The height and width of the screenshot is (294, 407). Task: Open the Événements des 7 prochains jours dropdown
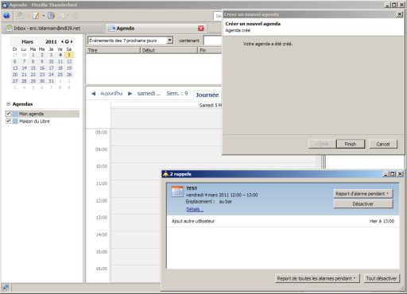coord(169,41)
